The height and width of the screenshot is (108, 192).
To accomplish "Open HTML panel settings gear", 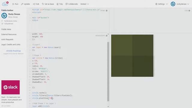I will (x=107, y=11).
